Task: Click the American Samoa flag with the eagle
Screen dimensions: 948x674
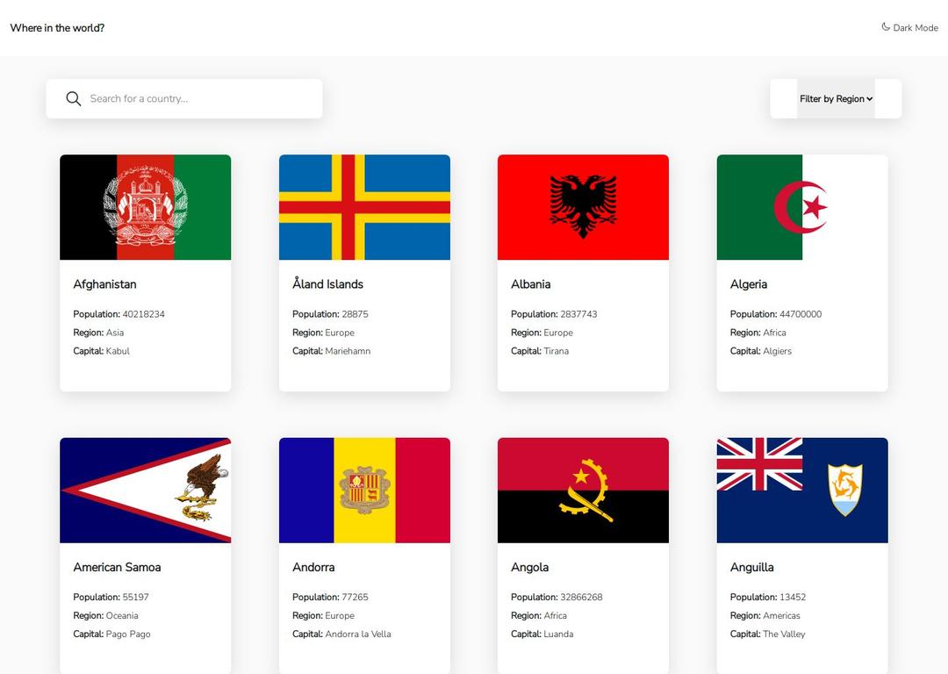Action: tap(145, 491)
